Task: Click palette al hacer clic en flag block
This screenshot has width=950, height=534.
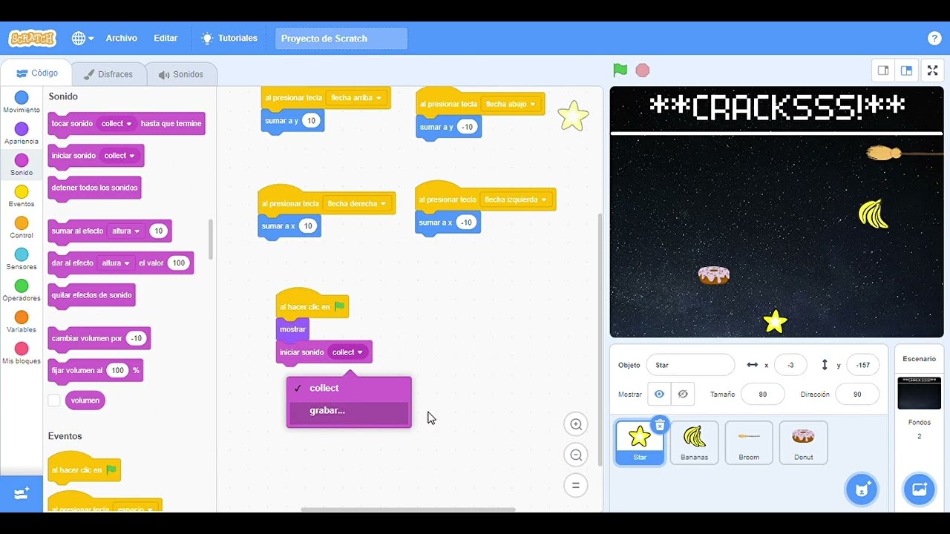Action: 84,467
